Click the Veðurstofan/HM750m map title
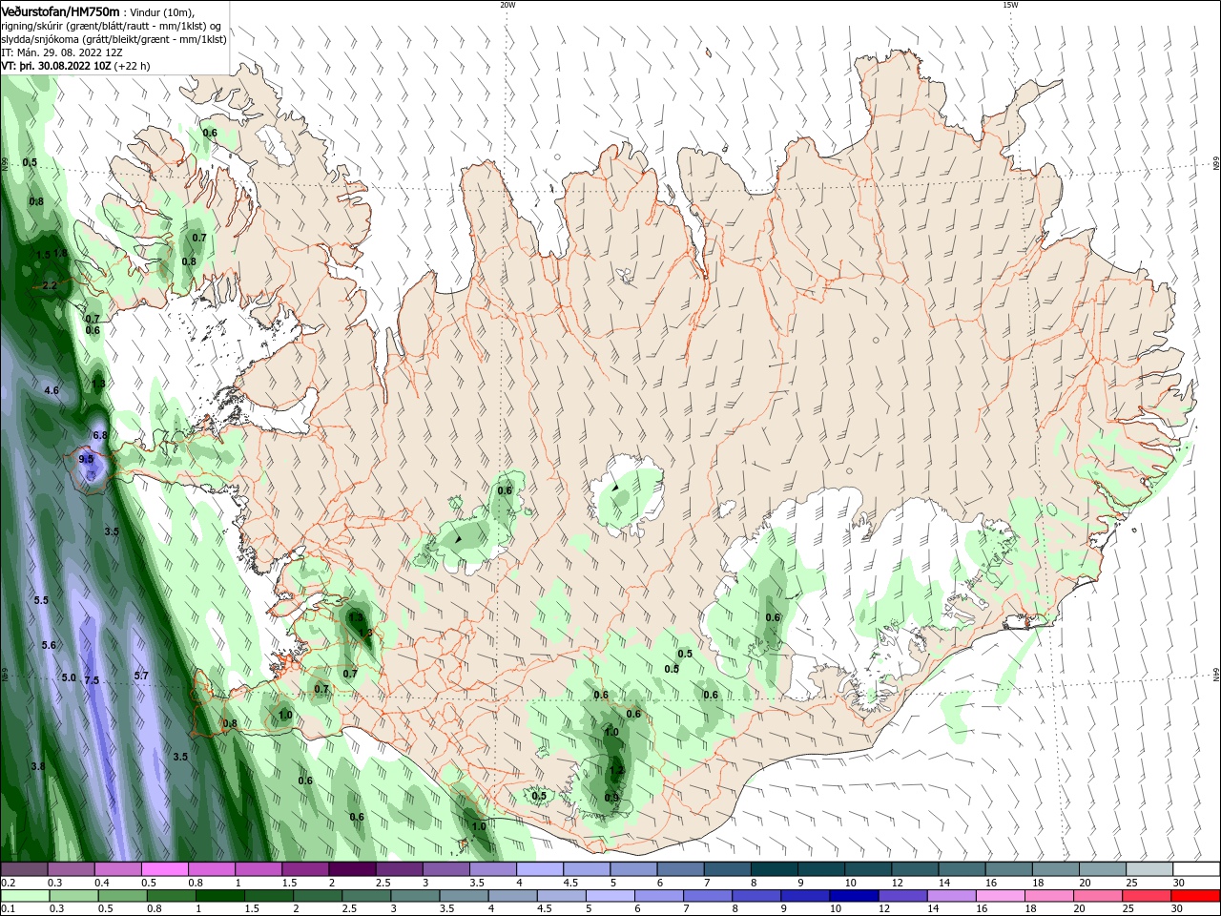 coord(61,10)
